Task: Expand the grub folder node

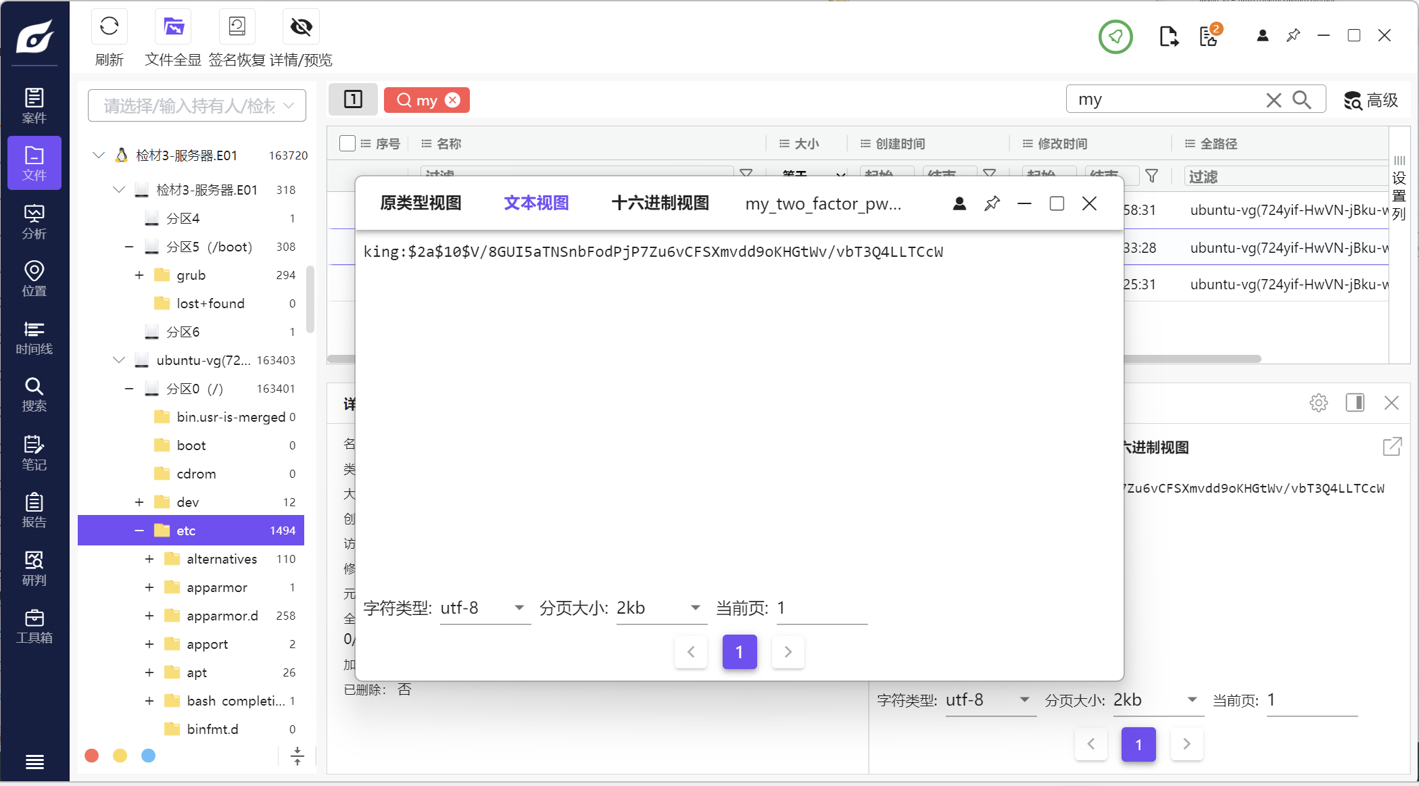Action: click(x=139, y=275)
